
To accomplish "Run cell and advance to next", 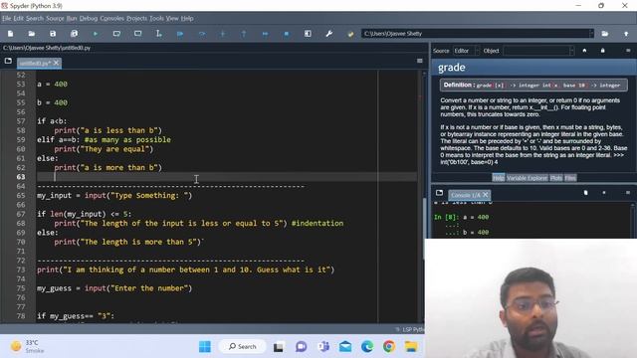I will [137, 34].
